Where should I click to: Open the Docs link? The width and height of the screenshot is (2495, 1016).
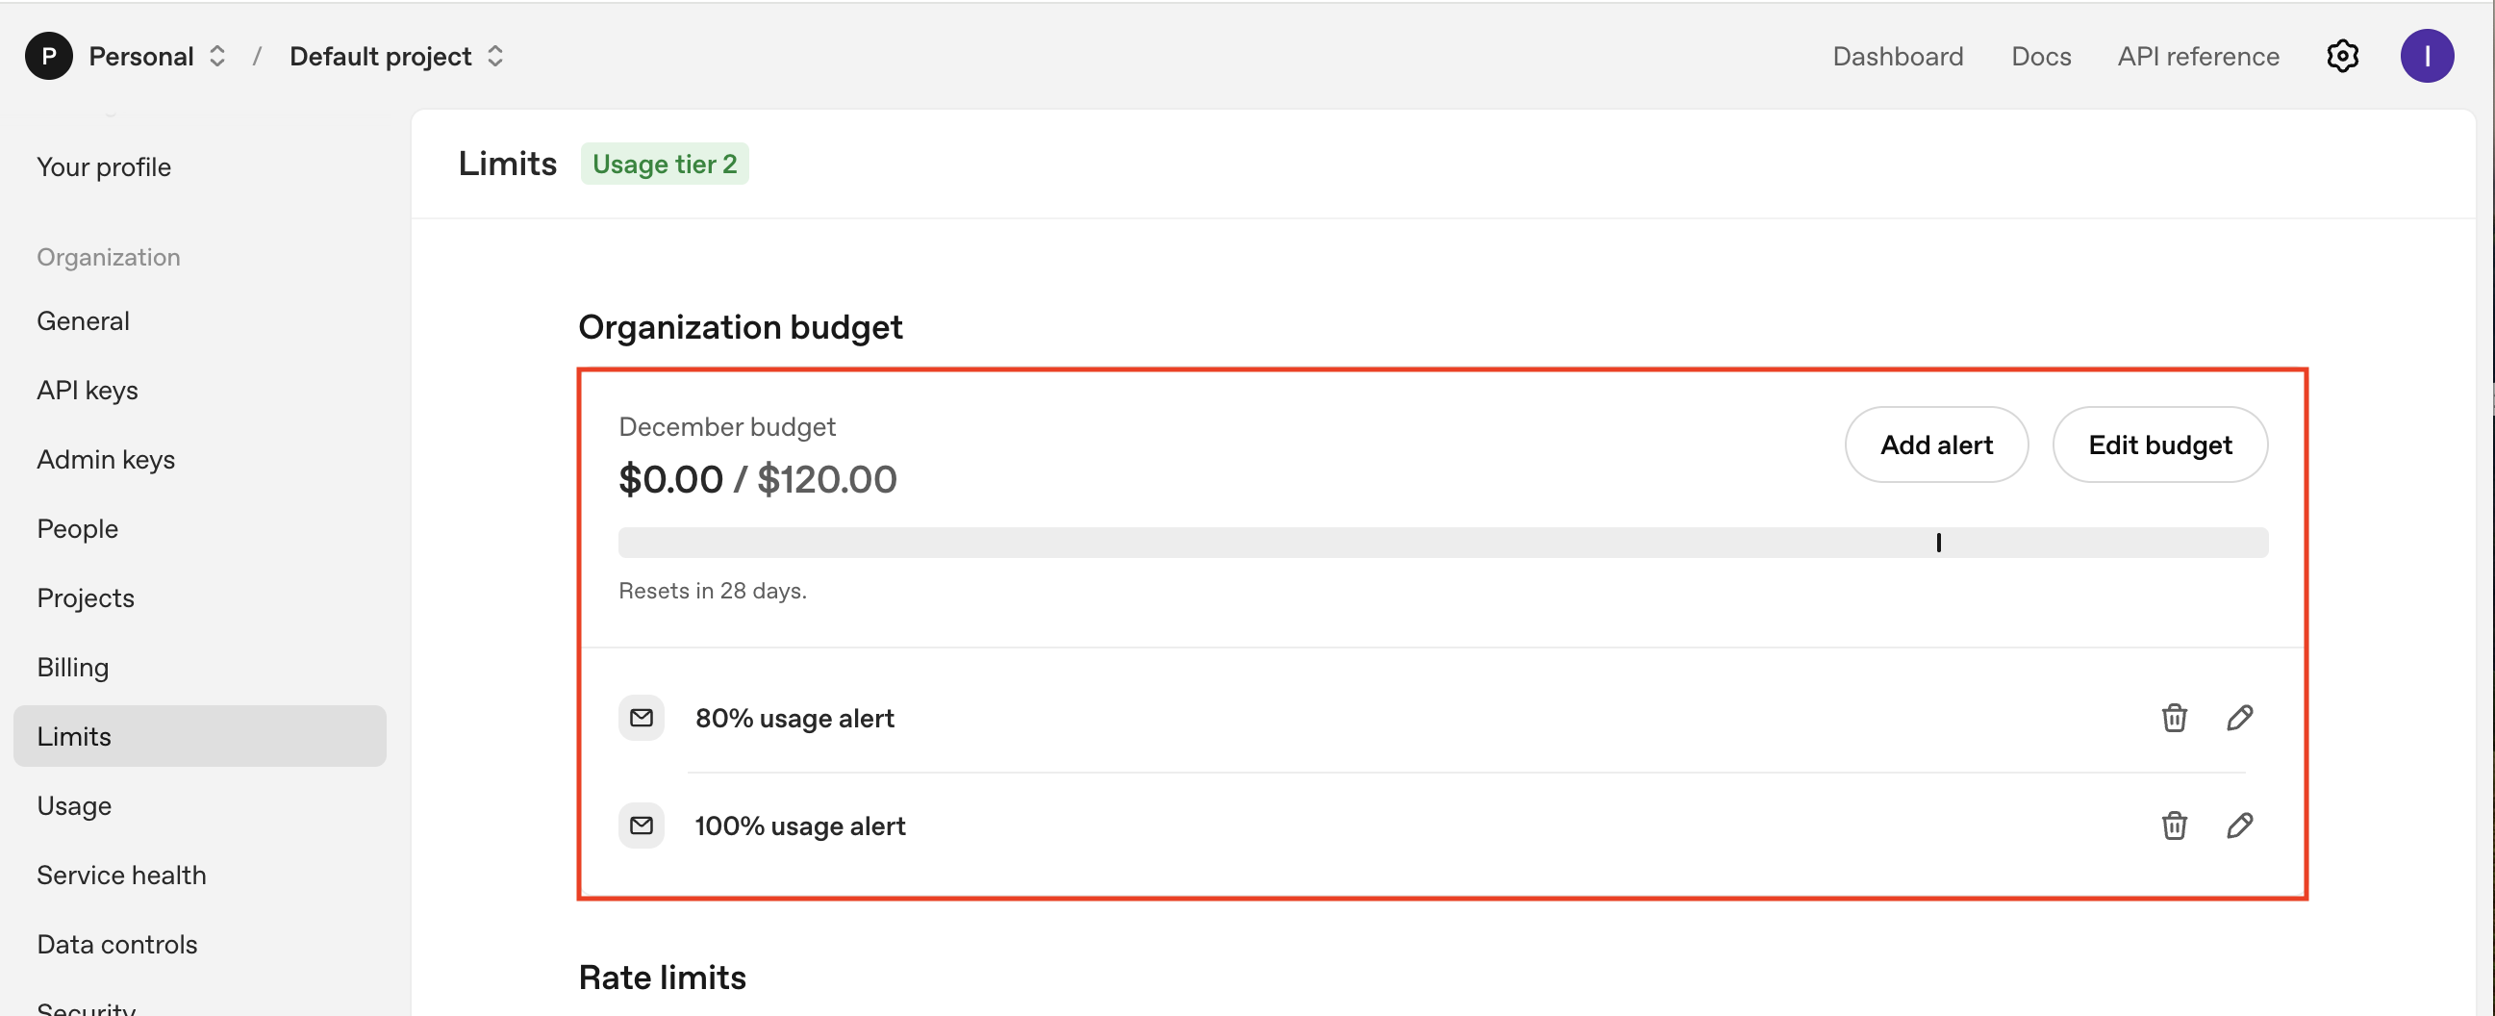point(2041,56)
